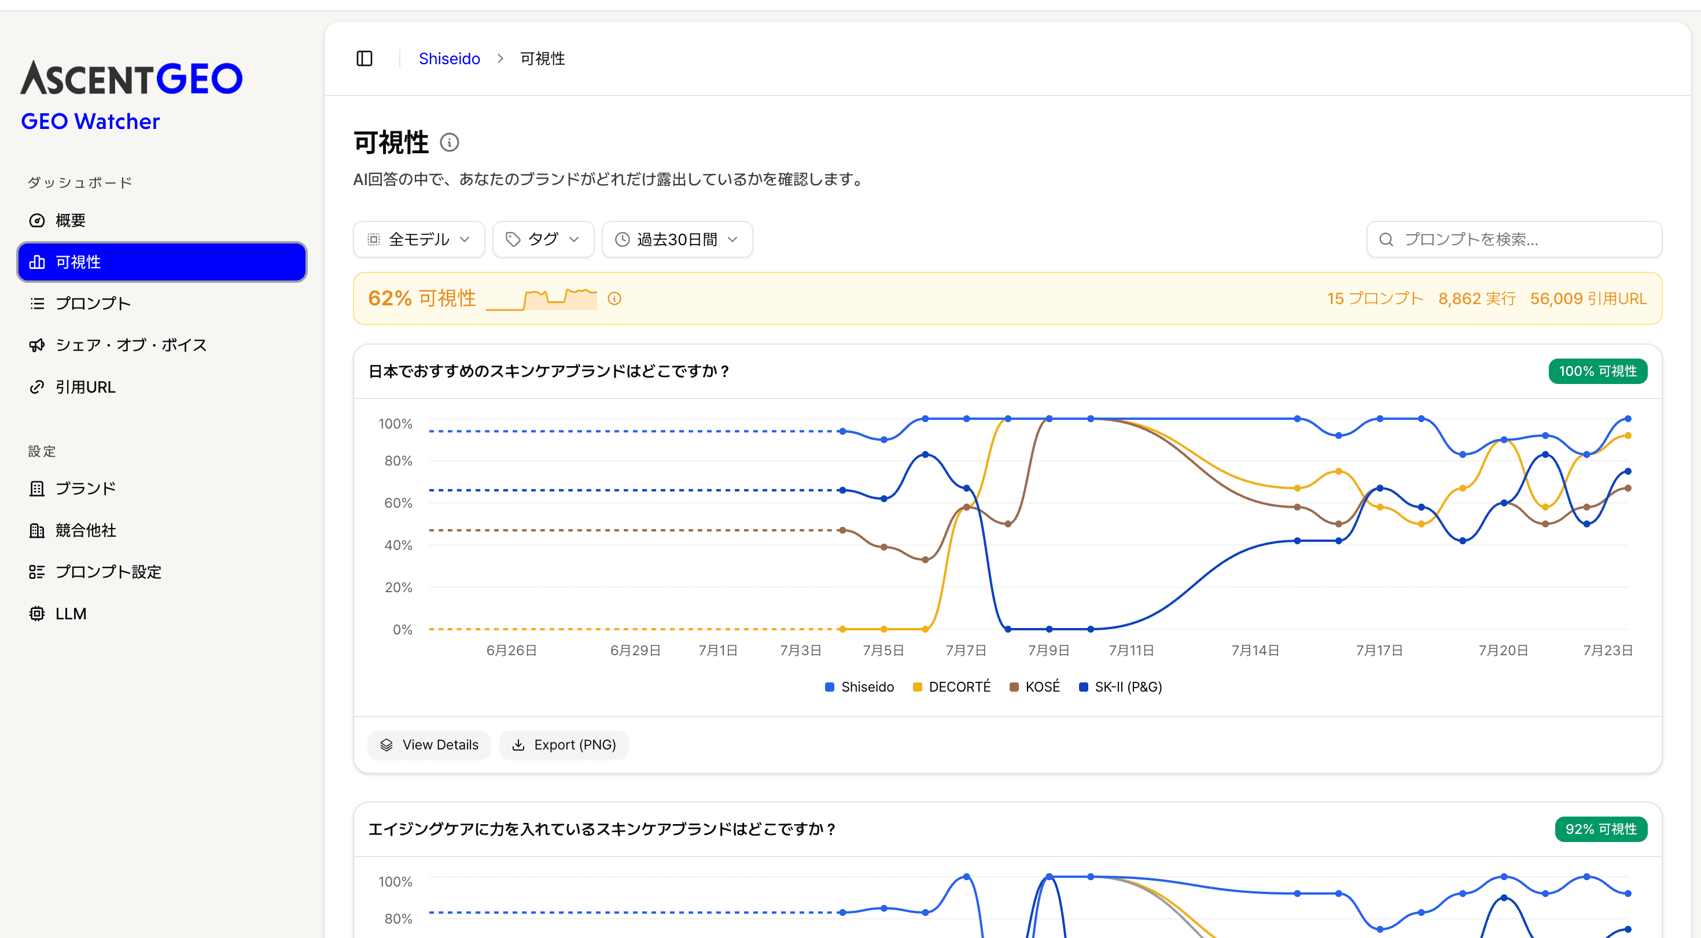The image size is (1701, 938).
Task: Click the list icon for プロンプト
Action: click(37, 304)
